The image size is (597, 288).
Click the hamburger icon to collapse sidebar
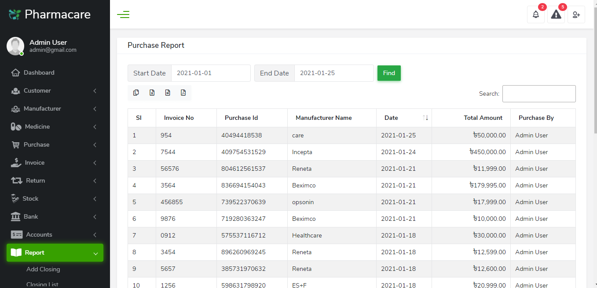(x=123, y=14)
